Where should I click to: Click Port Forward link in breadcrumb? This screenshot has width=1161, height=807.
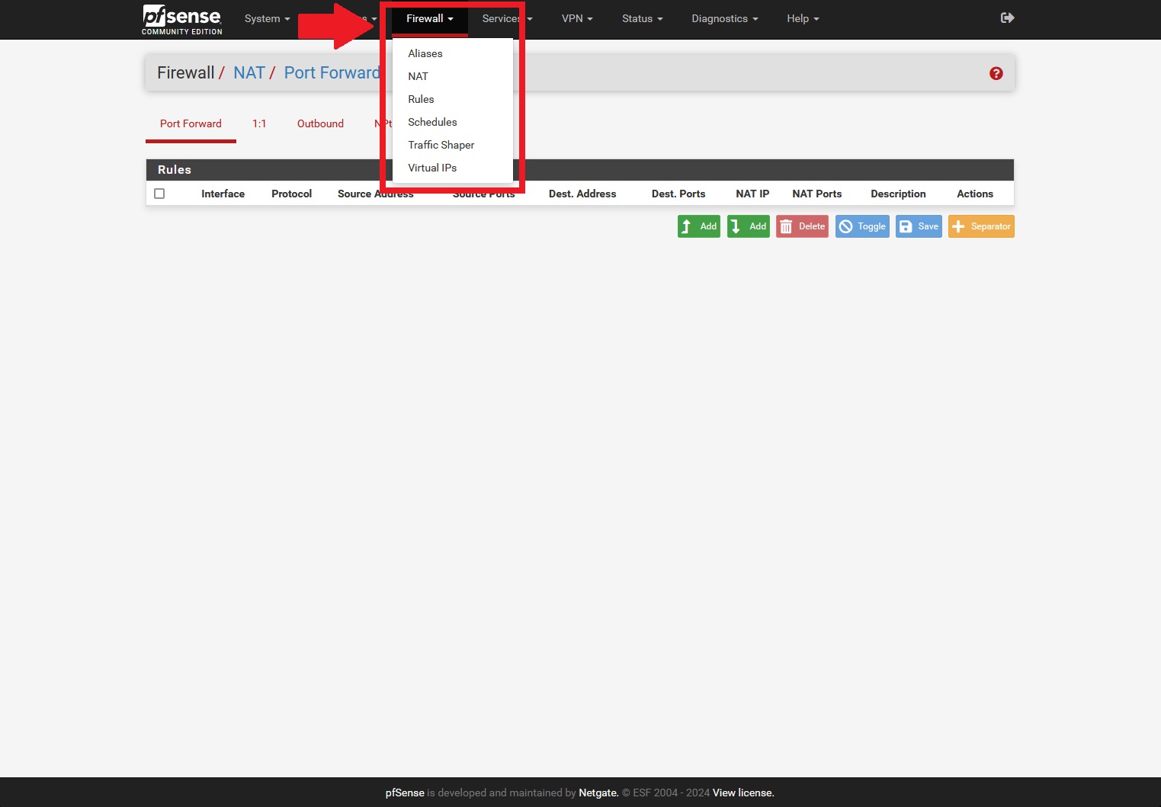point(332,72)
